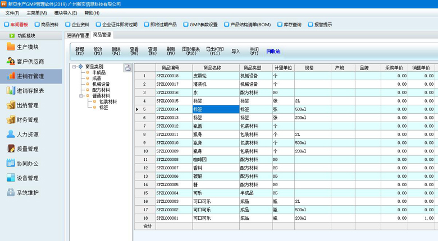This screenshot has width=438, height=241.
Task: Open the 质量管理 module
Action: 27,149
